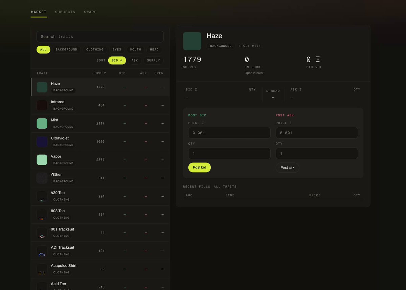Filter traits by Background category
The image size is (406, 290).
tap(66, 50)
